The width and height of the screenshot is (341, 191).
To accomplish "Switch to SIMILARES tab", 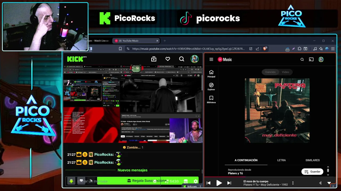I will point(312,160).
